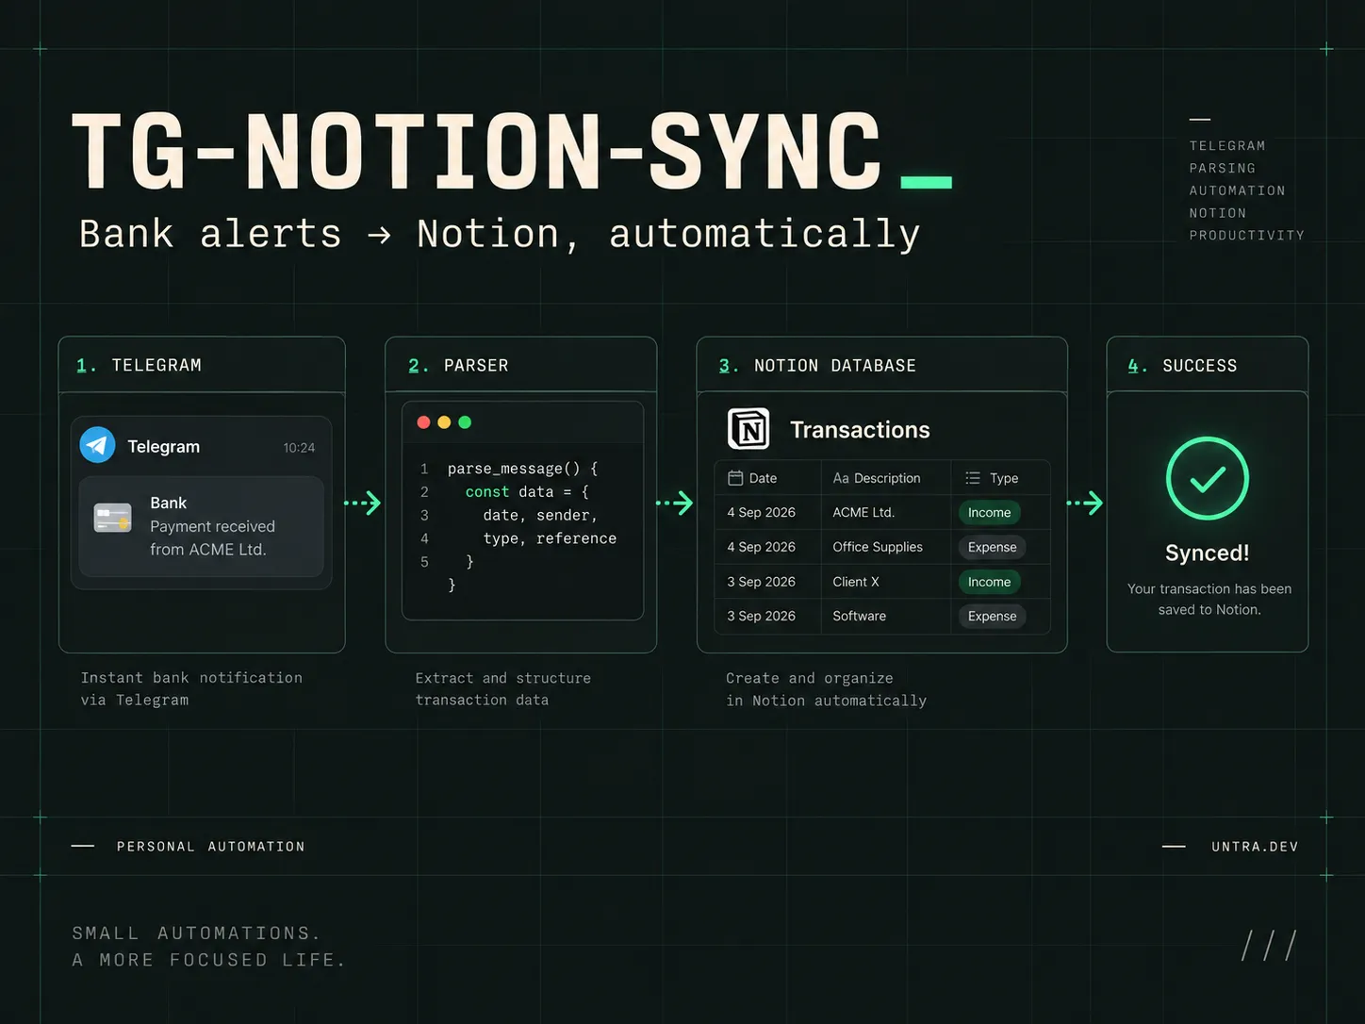The width and height of the screenshot is (1365, 1024).
Task: Click the Synced! heading text
Action: tap(1207, 553)
